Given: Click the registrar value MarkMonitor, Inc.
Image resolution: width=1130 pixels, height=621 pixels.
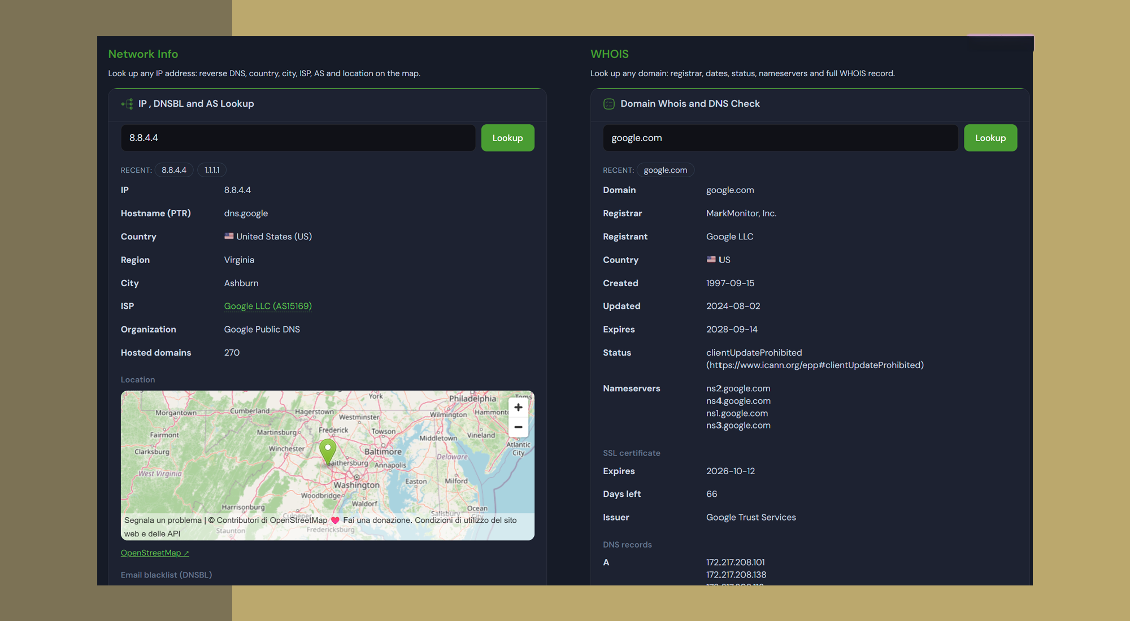Looking at the screenshot, I should (741, 213).
